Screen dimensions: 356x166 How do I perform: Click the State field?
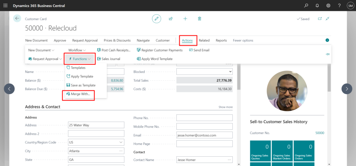click(96, 159)
